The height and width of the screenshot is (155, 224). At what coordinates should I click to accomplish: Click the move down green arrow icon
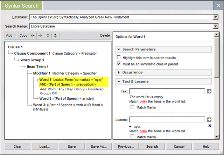click(56, 35)
